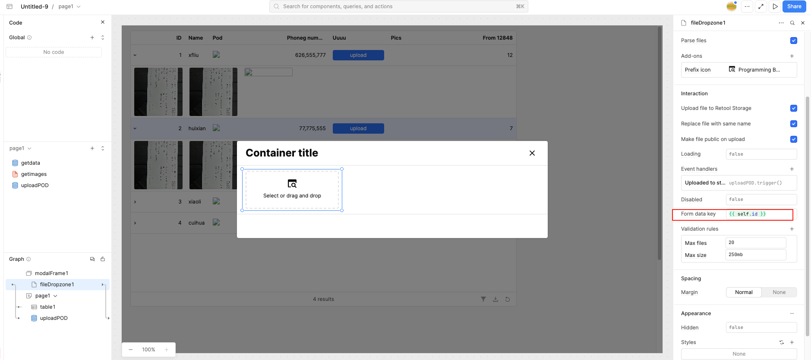
Task: Select uploadPOD query in page1 list
Action: (x=35, y=185)
